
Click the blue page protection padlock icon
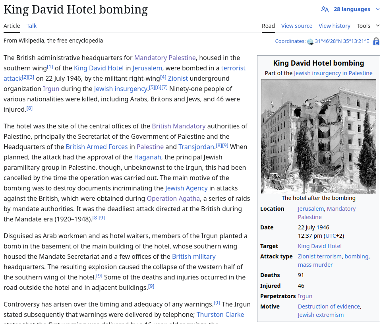pyautogui.click(x=376, y=41)
